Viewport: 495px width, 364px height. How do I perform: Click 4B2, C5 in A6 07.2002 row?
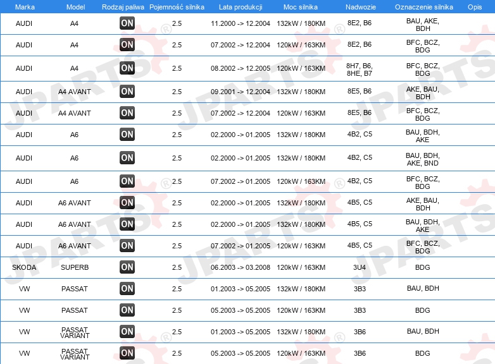[360, 181]
